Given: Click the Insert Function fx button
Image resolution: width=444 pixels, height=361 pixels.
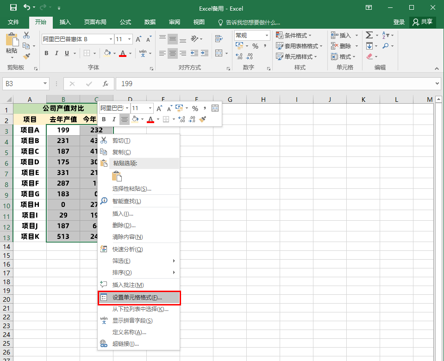Looking at the screenshot, I should 106,84.
